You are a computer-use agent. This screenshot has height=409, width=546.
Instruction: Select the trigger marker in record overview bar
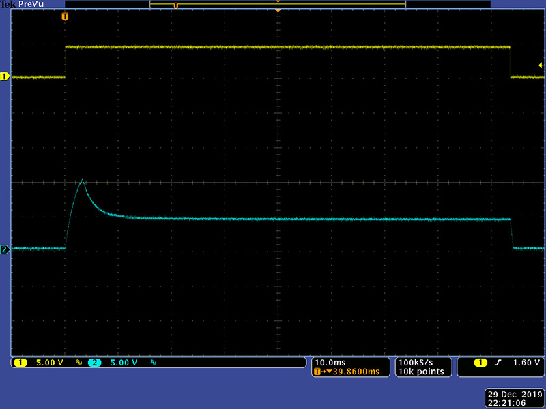click(175, 5)
